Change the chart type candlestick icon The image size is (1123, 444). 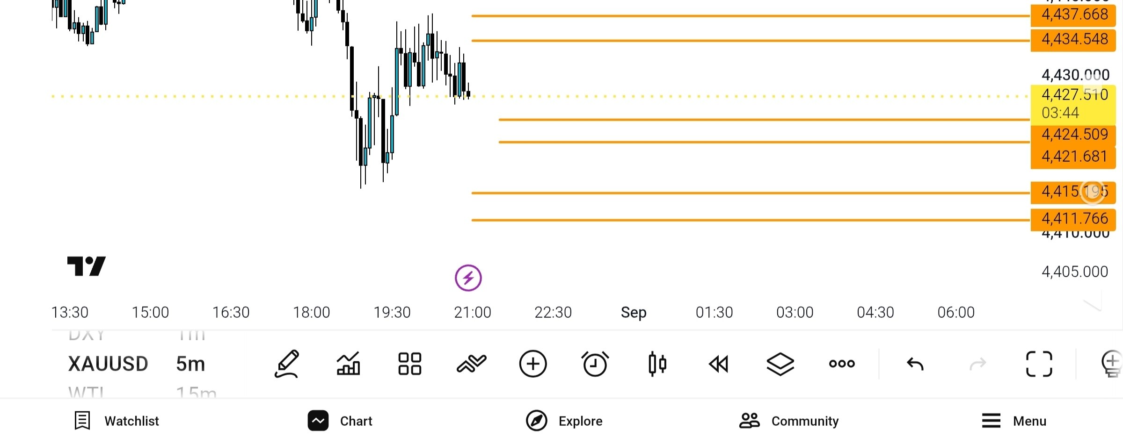coord(657,364)
